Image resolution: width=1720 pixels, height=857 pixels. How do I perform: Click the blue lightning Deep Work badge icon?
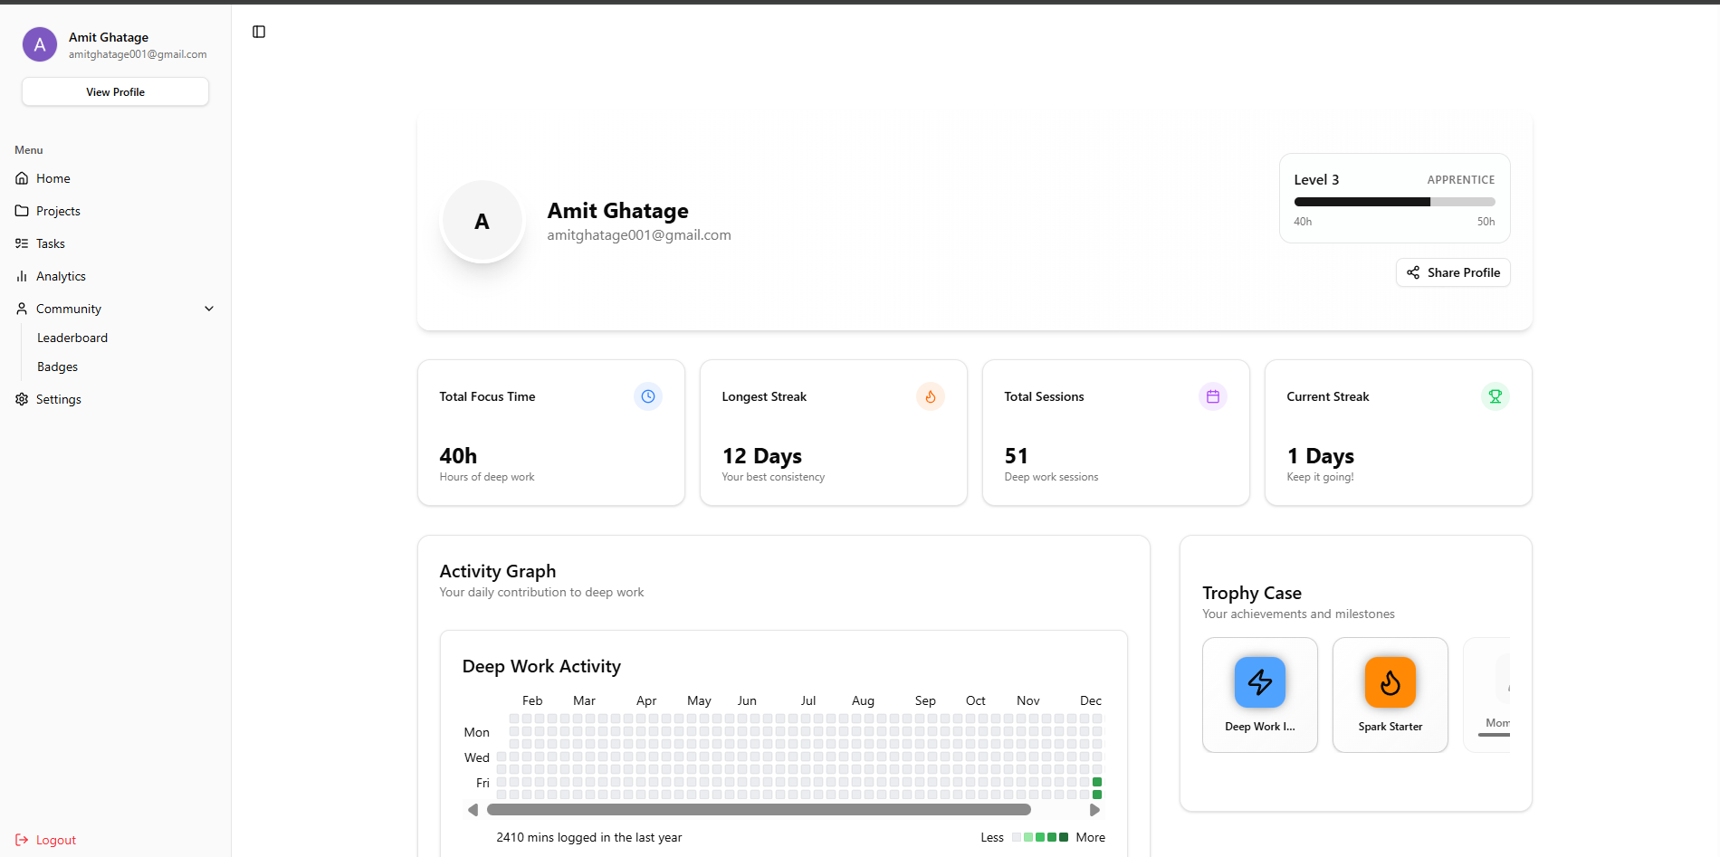click(1260, 682)
